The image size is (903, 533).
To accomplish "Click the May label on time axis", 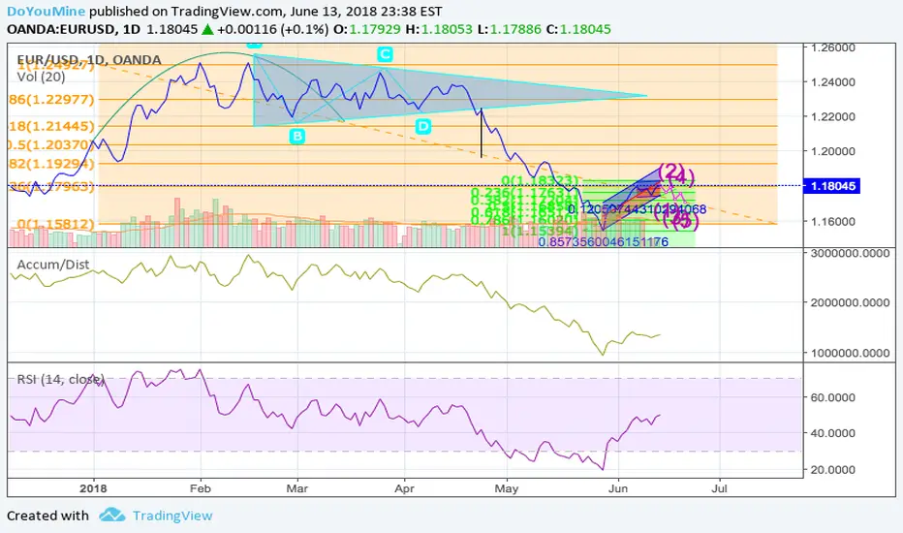I will (x=507, y=488).
